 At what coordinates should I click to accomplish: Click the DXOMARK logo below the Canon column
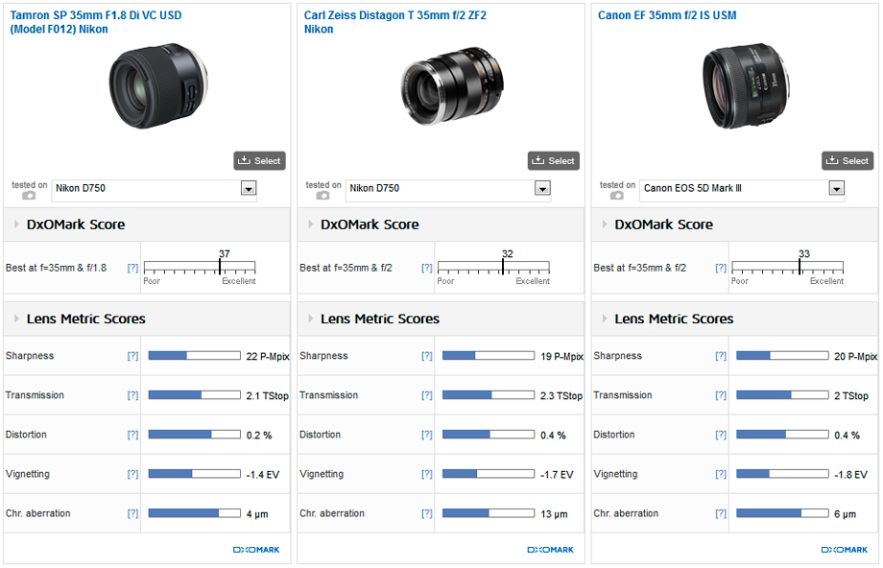tap(844, 549)
